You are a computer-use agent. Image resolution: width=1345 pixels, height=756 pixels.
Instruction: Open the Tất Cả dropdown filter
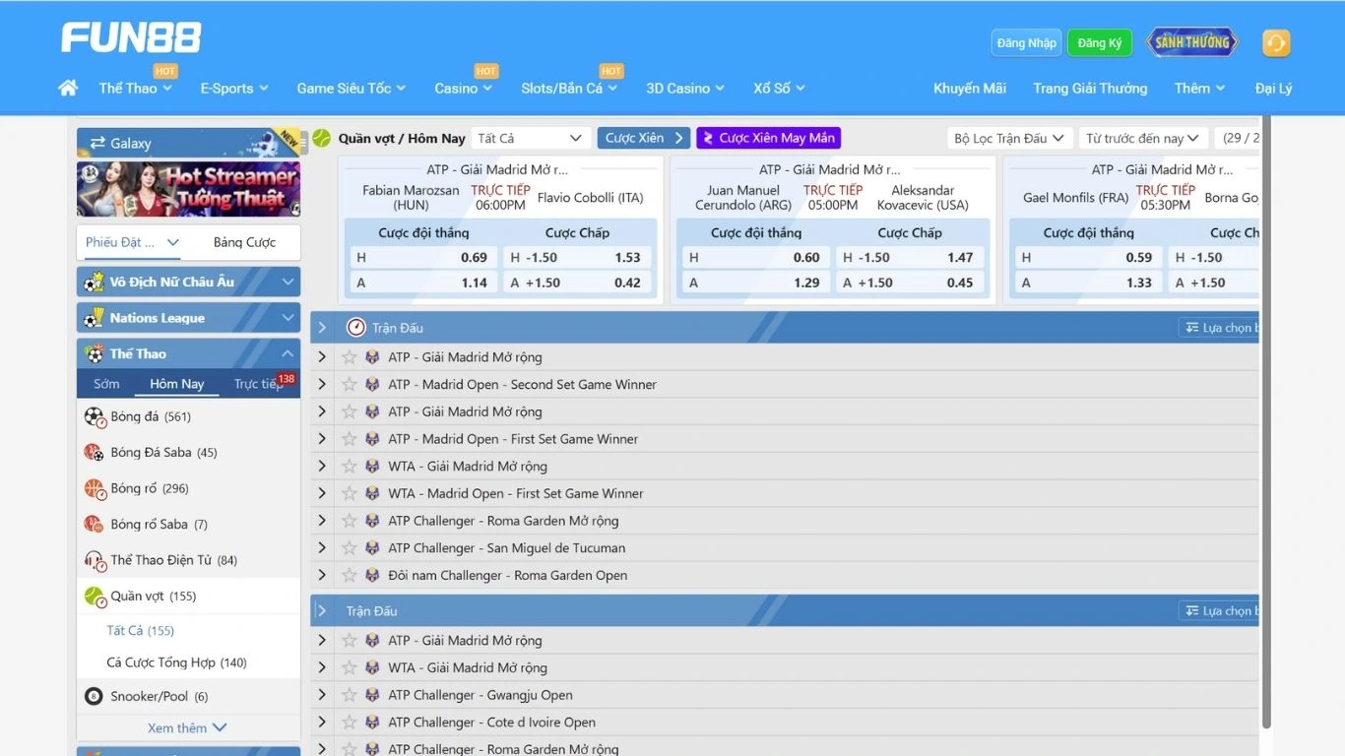[x=530, y=139]
